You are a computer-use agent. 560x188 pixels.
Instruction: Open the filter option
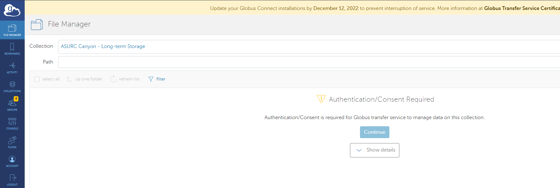click(157, 79)
